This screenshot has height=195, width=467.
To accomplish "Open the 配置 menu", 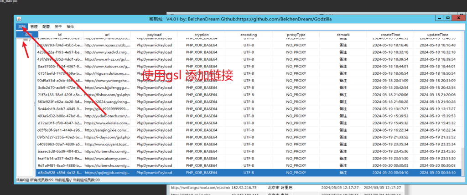I will pos(47,27).
